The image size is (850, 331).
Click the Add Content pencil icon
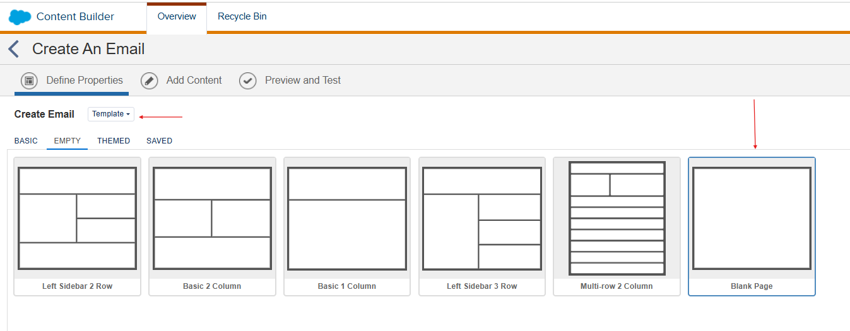(150, 81)
